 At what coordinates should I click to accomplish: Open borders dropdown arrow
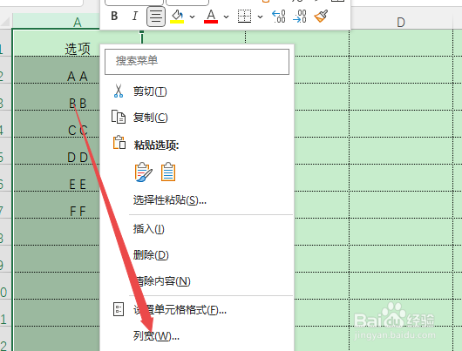(260, 17)
